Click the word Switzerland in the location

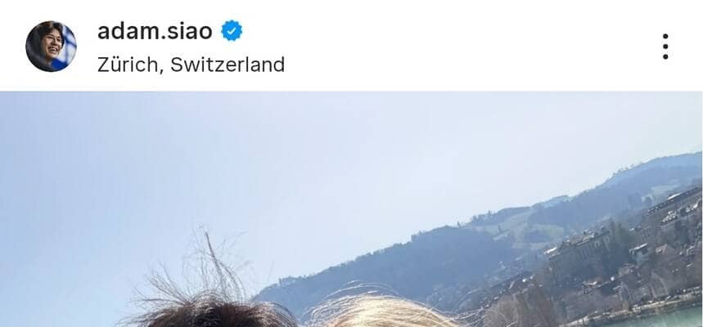(228, 65)
